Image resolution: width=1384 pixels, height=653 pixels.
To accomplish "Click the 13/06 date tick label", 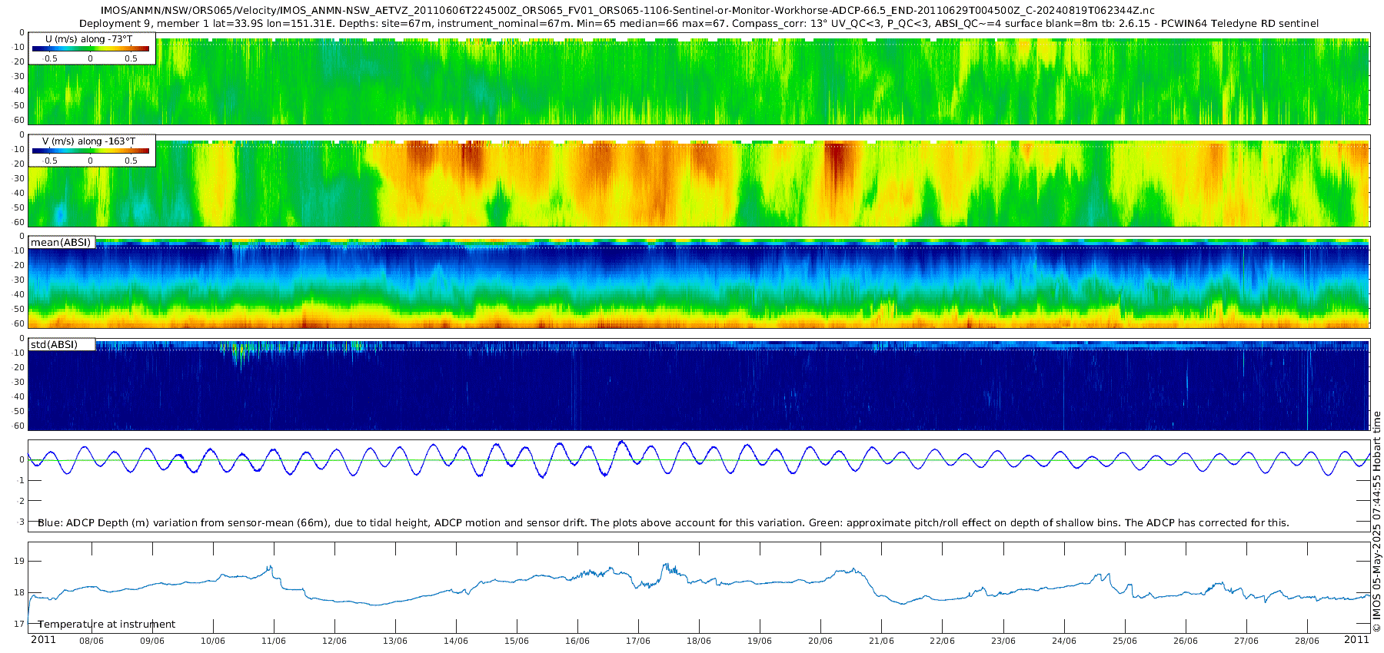I will coord(395,641).
